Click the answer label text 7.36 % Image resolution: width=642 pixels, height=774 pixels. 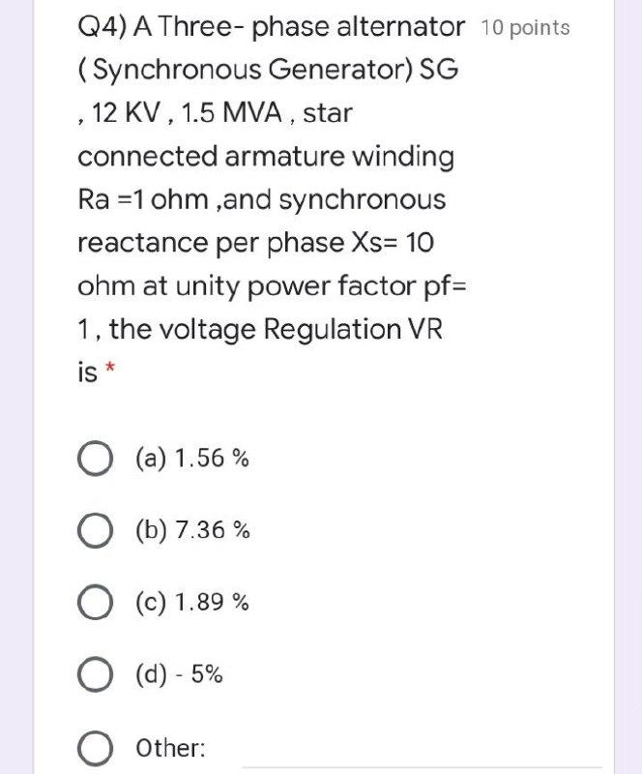click(x=192, y=530)
